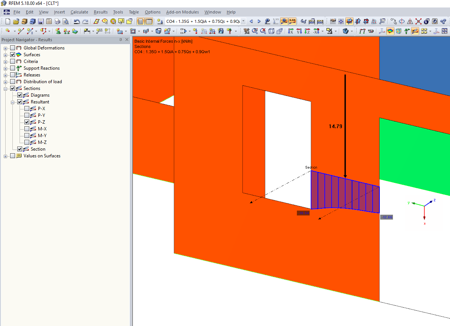Undo the last action
Viewport: 450px width, 326px height.
(77, 21)
